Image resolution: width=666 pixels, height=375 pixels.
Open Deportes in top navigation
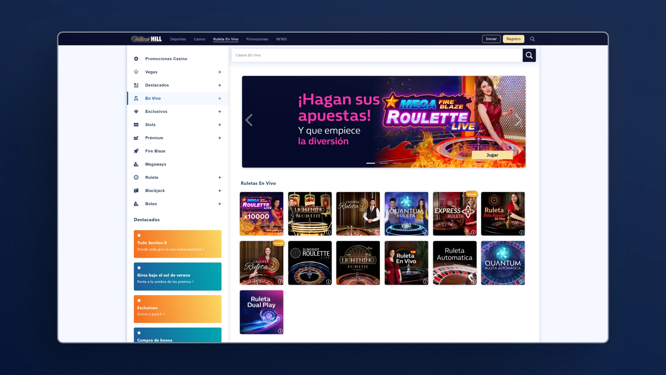pos(178,39)
